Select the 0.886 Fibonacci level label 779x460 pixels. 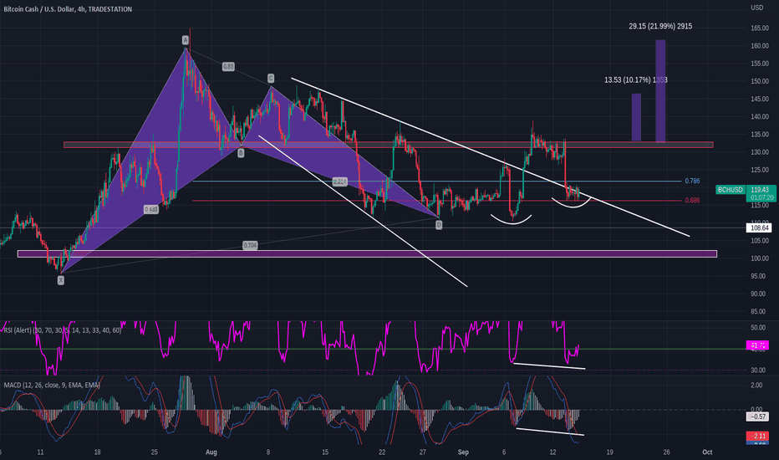pos(692,201)
